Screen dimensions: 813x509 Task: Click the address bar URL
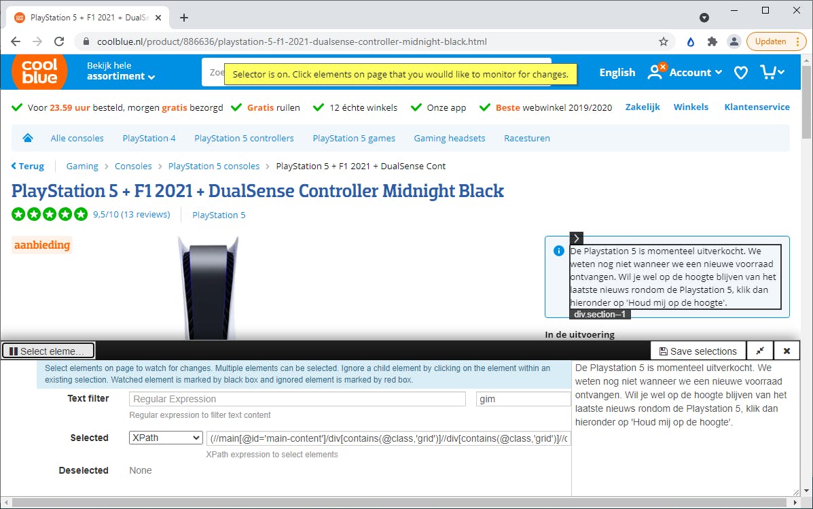(292, 41)
